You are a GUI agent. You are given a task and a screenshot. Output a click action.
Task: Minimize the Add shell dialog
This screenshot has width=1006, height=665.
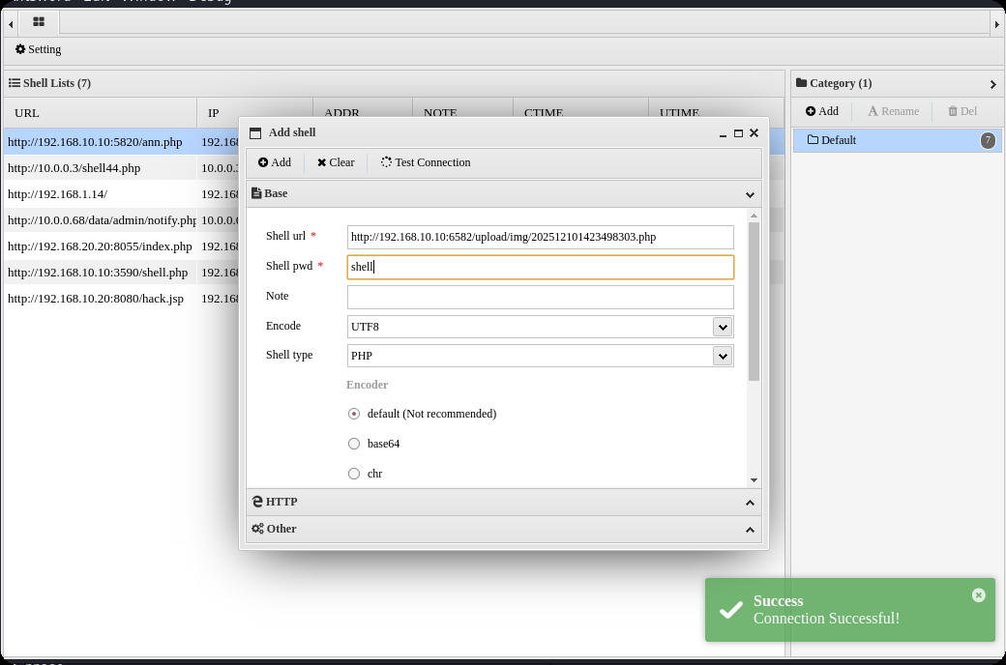tap(724, 133)
